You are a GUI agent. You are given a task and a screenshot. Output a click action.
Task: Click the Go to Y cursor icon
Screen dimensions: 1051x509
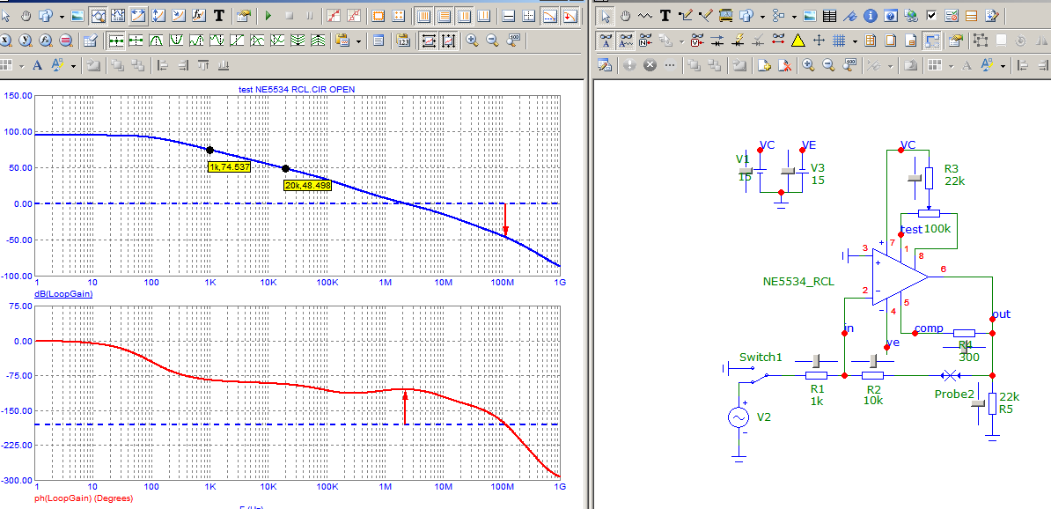click(26, 41)
